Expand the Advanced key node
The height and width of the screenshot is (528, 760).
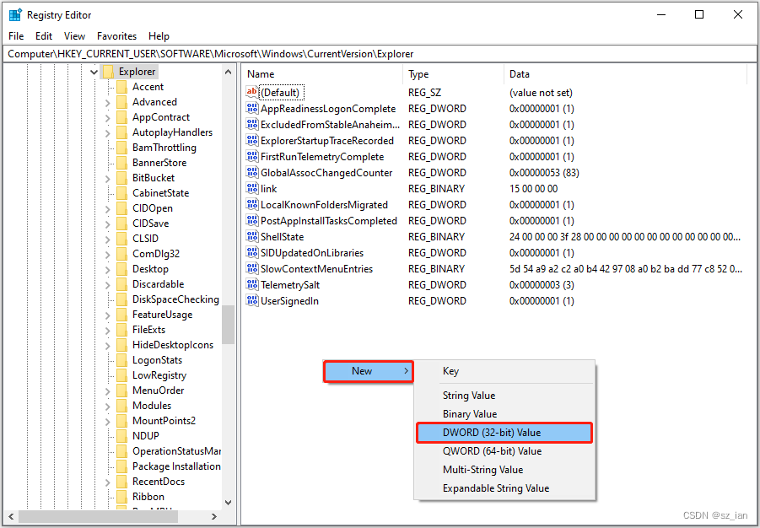[108, 102]
